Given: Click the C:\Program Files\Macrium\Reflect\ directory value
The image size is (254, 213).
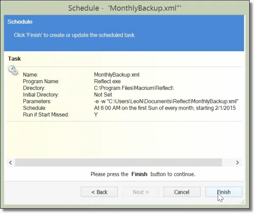Looking at the screenshot, I should [134, 88].
